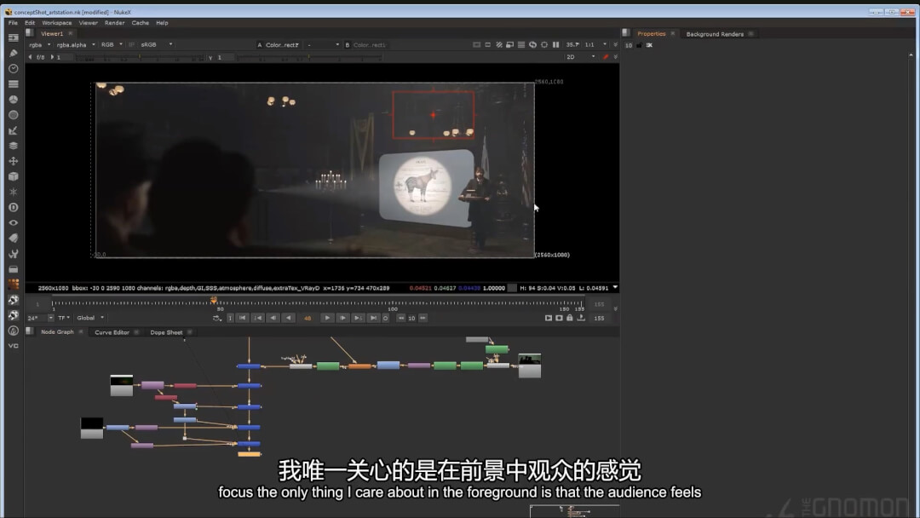Open the Draw nodes toolbar icon
This screenshot has width=920, height=518.
tap(13, 53)
